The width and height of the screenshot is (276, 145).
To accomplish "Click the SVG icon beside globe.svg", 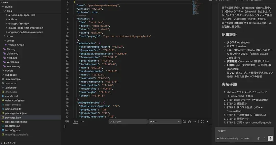I will [x=4, y=53].
